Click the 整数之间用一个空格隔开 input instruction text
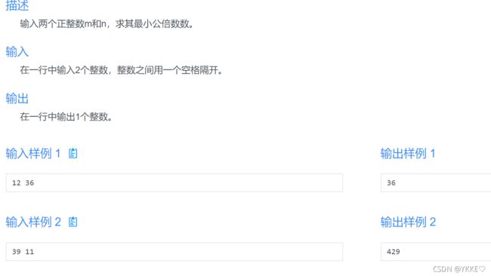 [169, 70]
